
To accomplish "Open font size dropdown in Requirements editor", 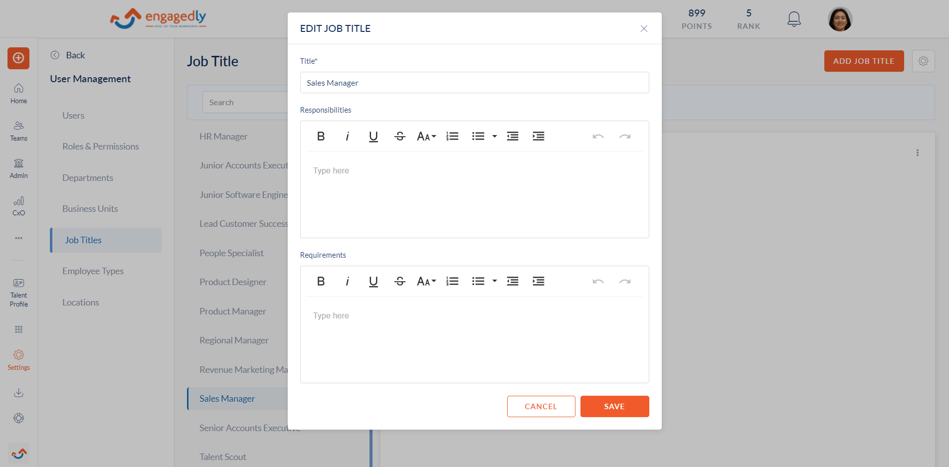I will [x=426, y=281].
